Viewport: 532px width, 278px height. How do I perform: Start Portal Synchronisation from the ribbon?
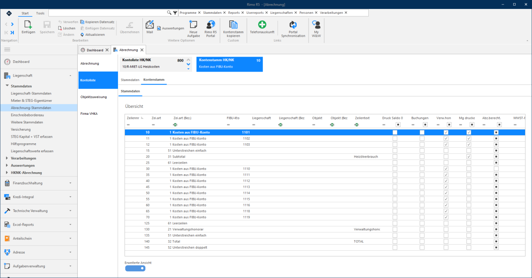[x=293, y=25]
